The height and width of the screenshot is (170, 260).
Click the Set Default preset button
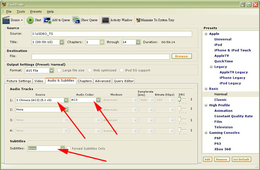coord(241,159)
